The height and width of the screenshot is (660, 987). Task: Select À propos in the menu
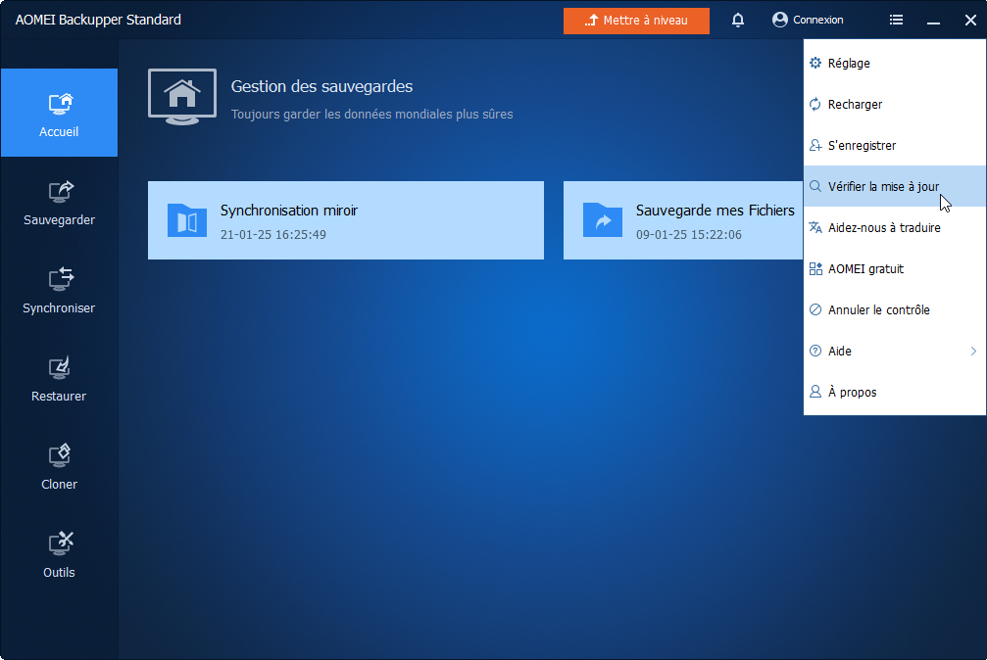point(895,392)
